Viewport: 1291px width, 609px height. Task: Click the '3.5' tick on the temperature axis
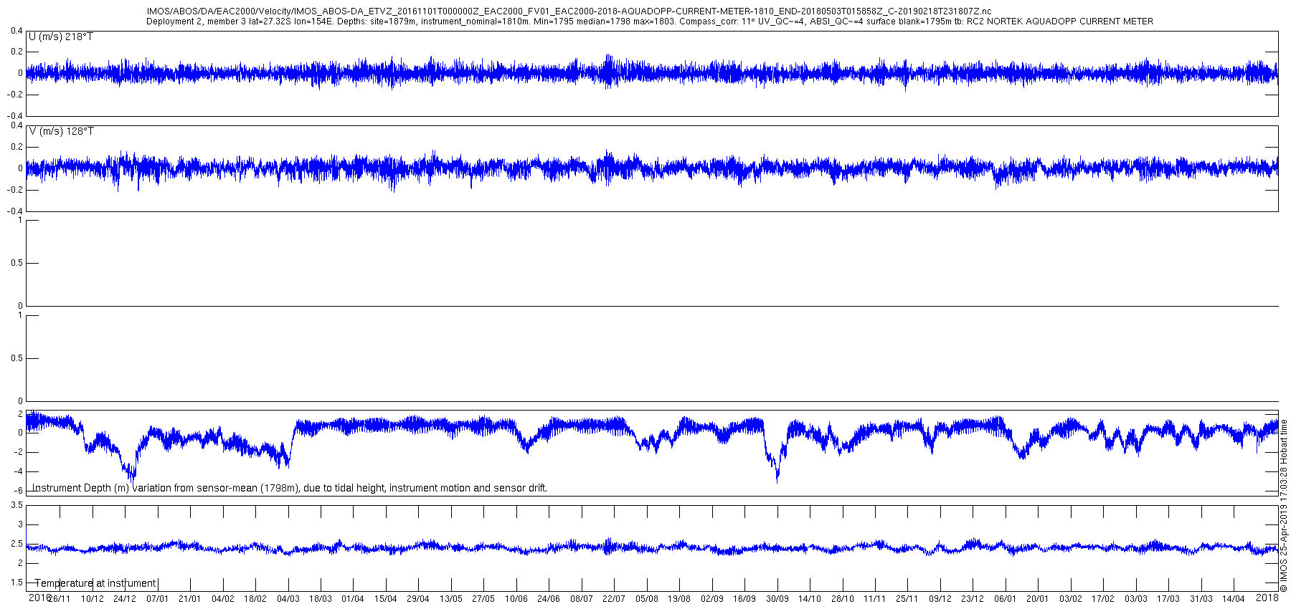(16, 505)
